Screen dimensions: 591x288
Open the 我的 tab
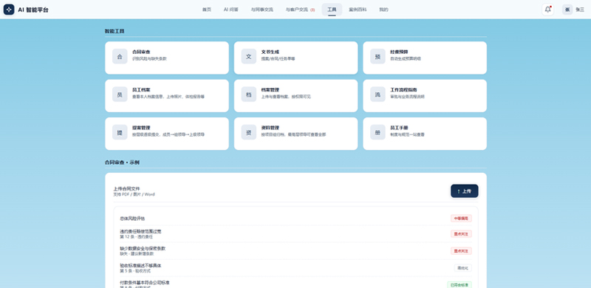click(383, 10)
